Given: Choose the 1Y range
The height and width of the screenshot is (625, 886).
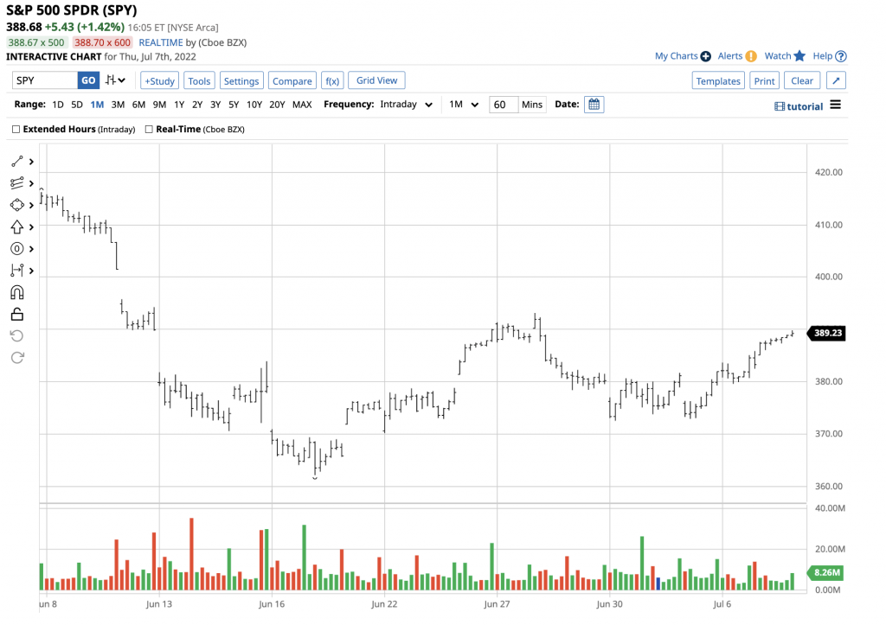Looking at the screenshot, I should (179, 105).
